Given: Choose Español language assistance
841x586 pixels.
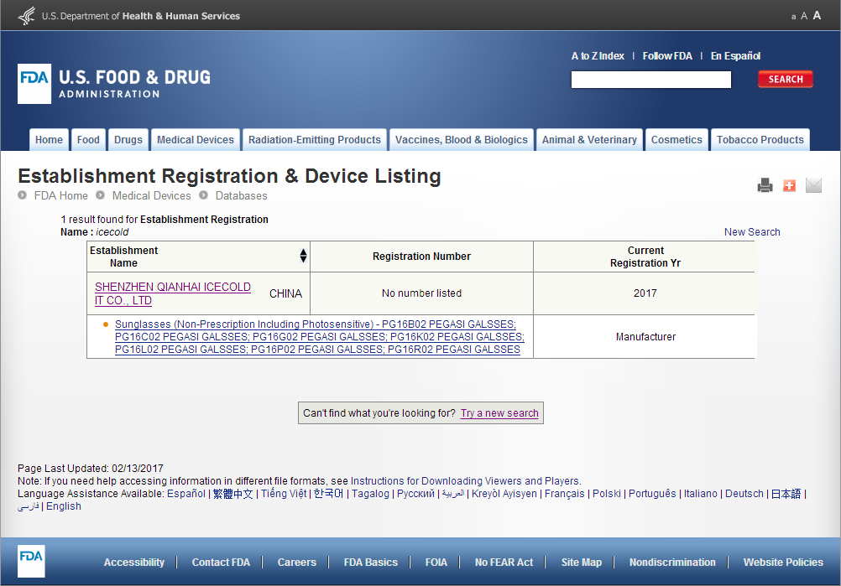Looking at the screenshot, I should (186, 493).
